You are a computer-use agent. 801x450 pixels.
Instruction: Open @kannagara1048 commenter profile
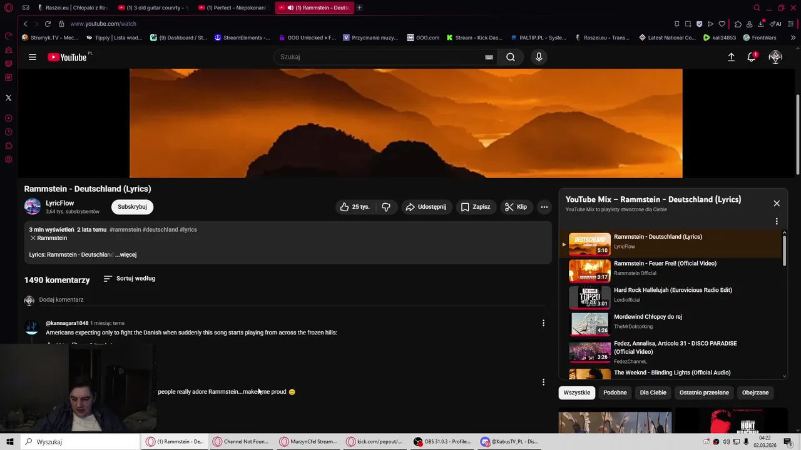[x=67, y=323]
